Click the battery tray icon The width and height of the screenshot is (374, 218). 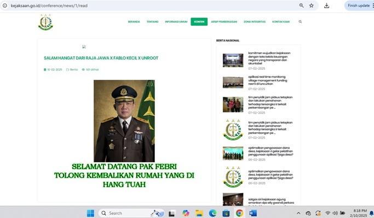(343, 213)
